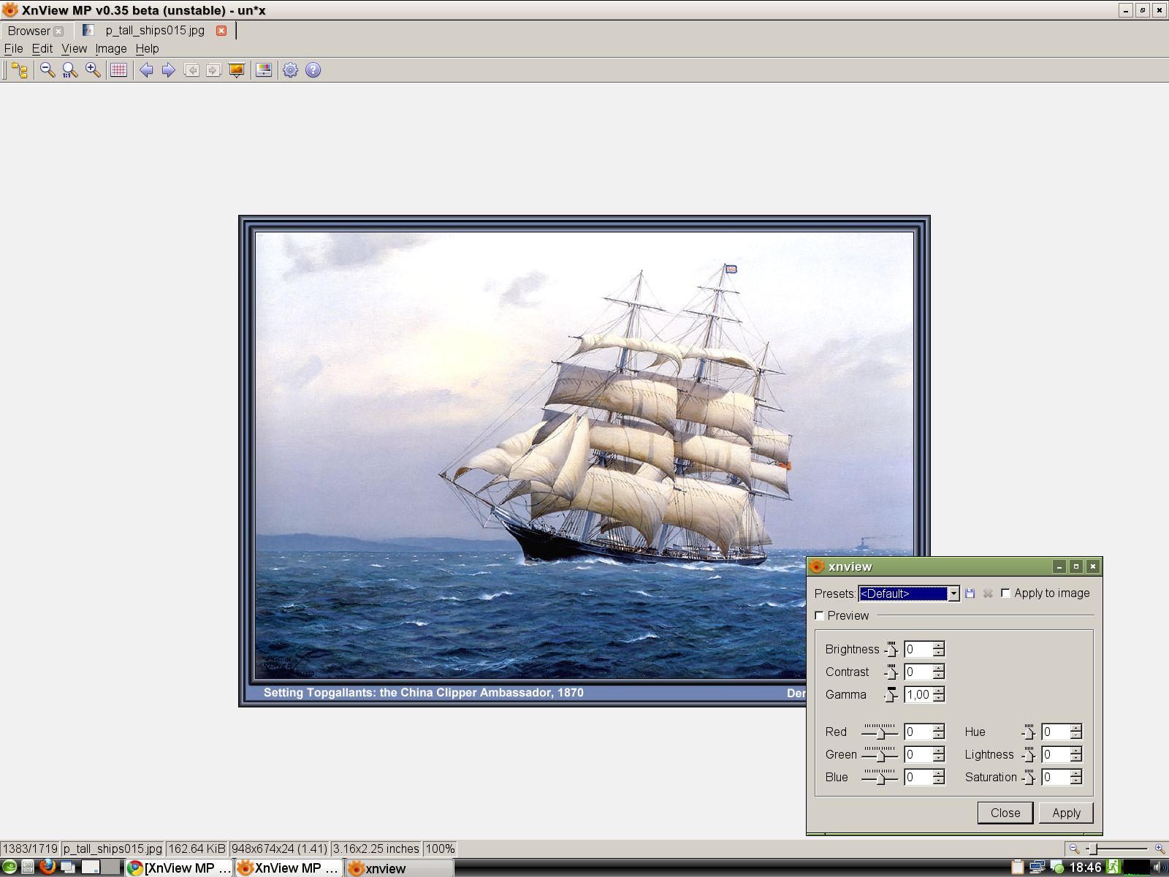1169x877 pixels.
Task: Click the Lightness value field
Action: tap(1056, 754)
